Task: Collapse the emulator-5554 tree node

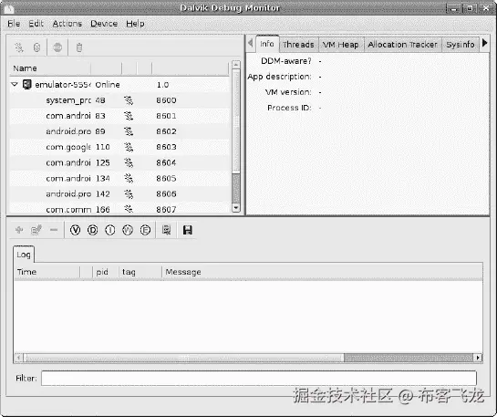Action: tap(15, 84)
